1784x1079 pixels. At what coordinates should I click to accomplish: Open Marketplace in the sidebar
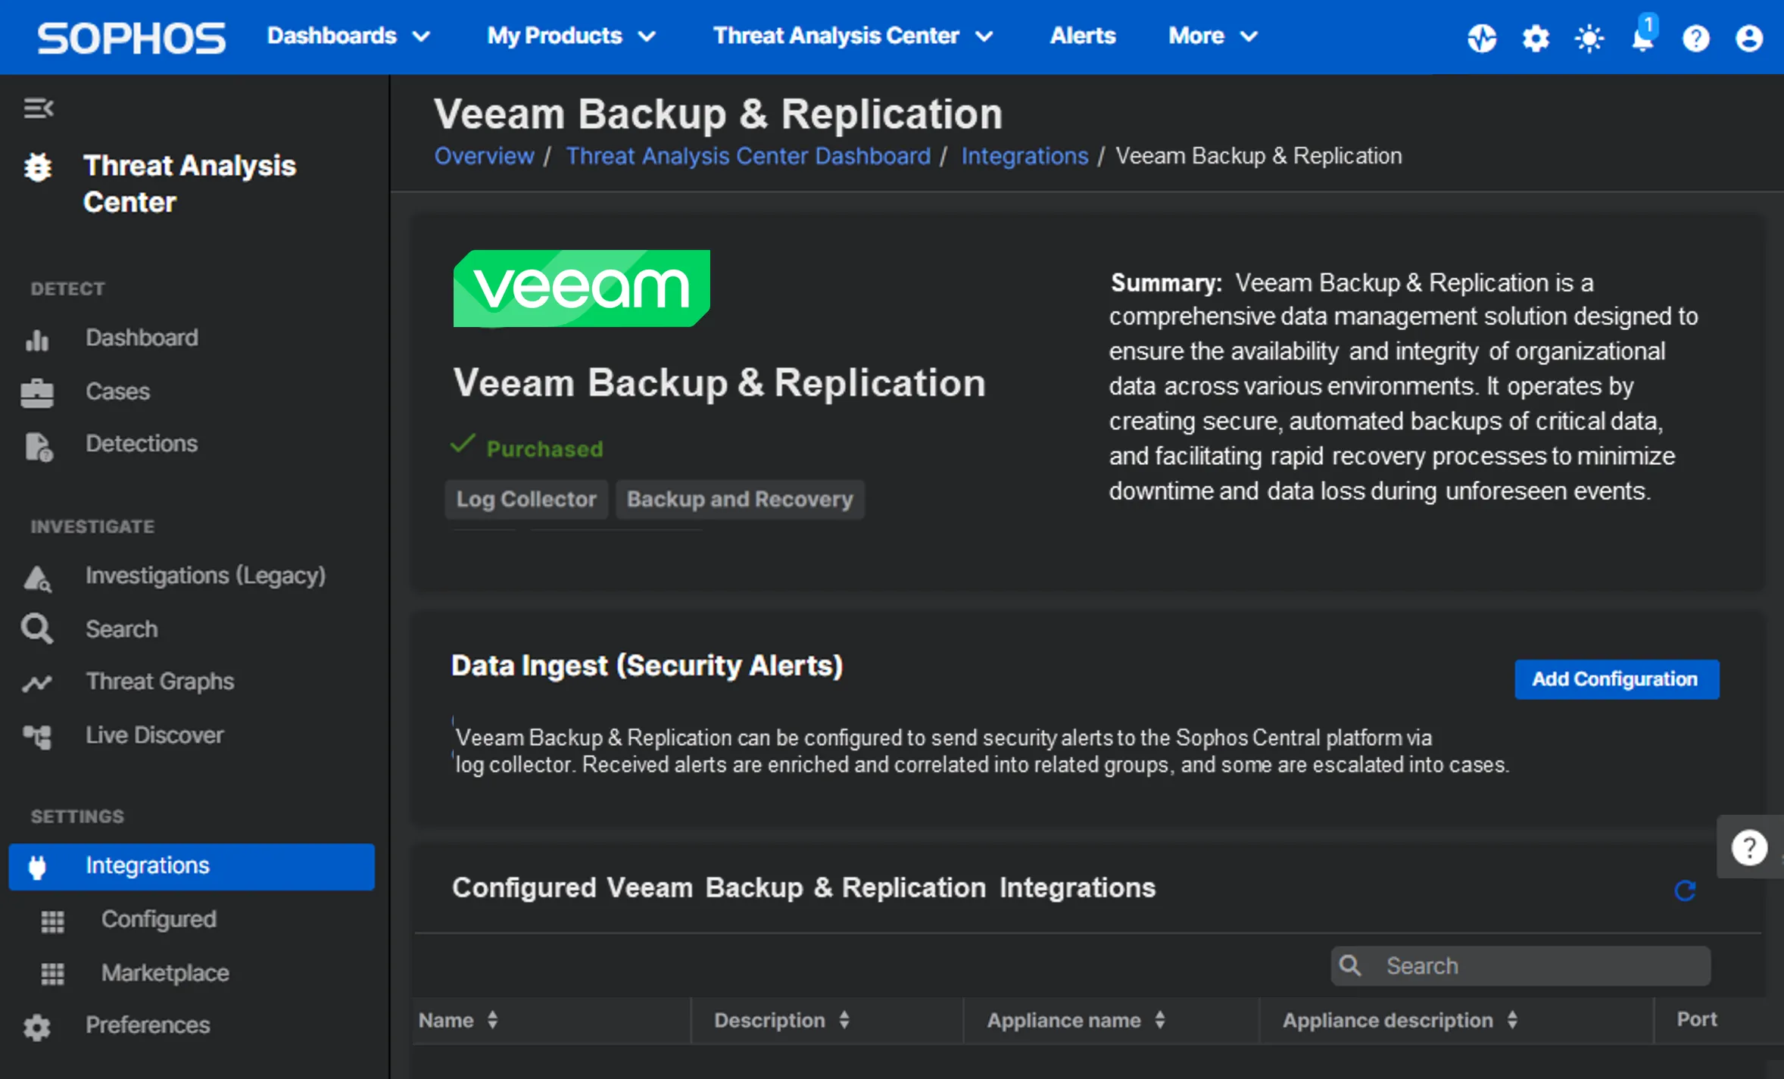pos(165,972)
